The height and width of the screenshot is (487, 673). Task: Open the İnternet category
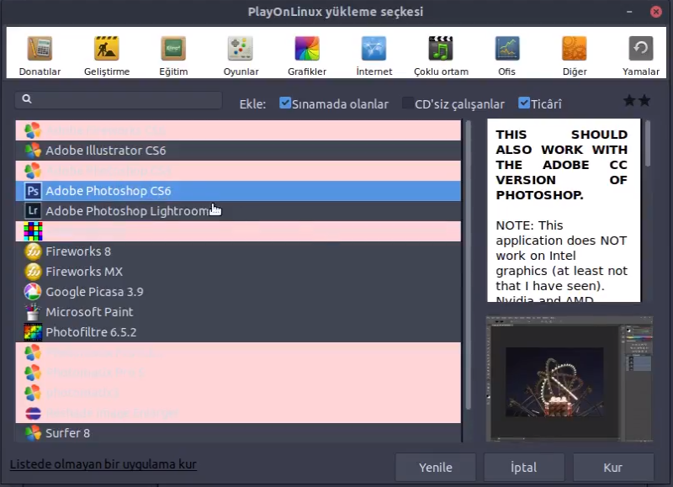point(374,56)
